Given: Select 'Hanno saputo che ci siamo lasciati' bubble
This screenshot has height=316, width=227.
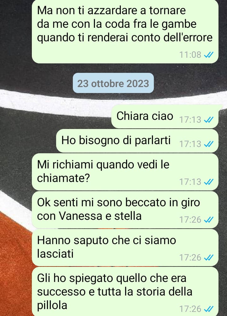Looking at the screenshot, I should tap(125, 248).
